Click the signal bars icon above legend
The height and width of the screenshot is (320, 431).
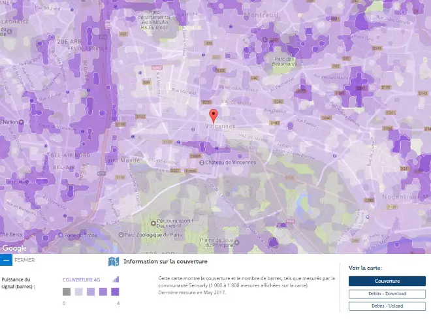(116, 279)
